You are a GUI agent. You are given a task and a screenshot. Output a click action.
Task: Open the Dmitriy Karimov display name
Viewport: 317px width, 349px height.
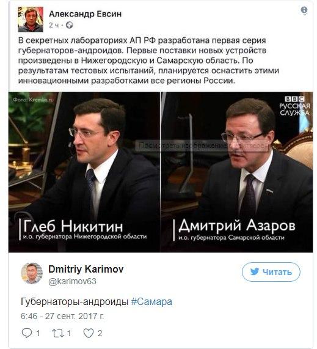(86, 269)
